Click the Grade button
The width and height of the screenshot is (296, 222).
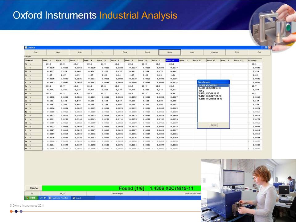tap(34, 188)
